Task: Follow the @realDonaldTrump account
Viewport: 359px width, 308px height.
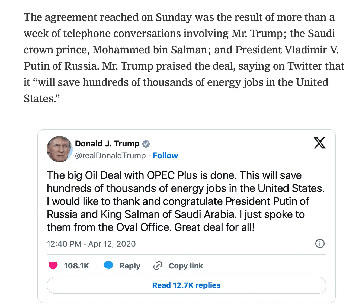Action: (165, 156)
